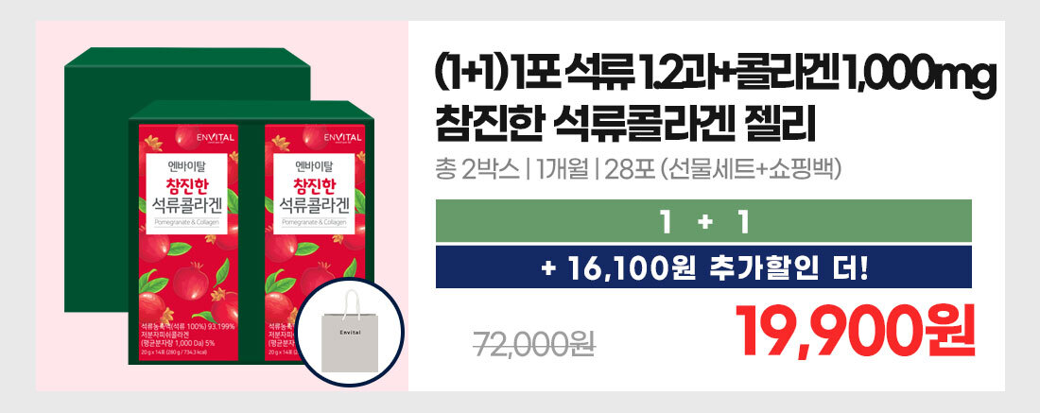Open the 참진한 석류콜라겐 젤리 product title
Viewport: 1040px width, 413px height.
coord(624,126)
